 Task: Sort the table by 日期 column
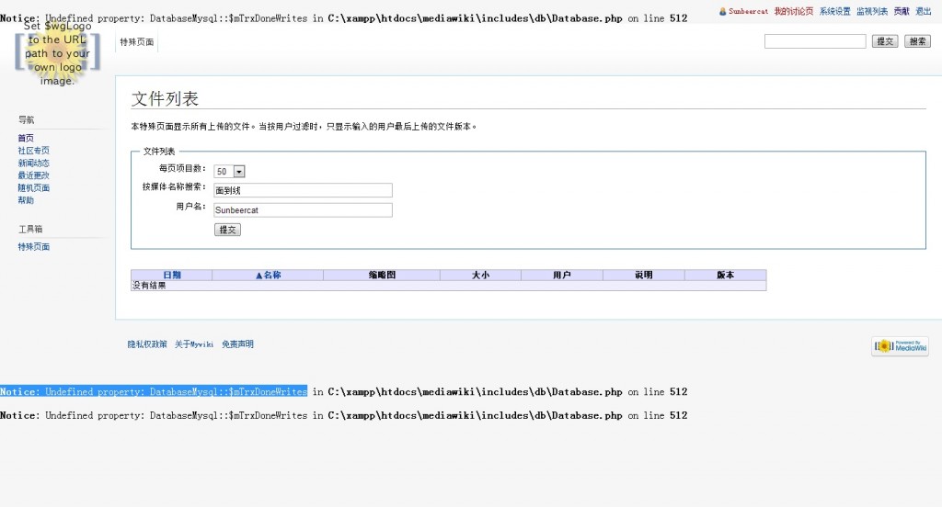coord(172,275)
